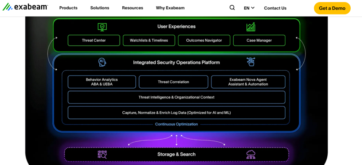
Task: Select the Watchlists & Timelines box
Action: click(x=149, y=40)
